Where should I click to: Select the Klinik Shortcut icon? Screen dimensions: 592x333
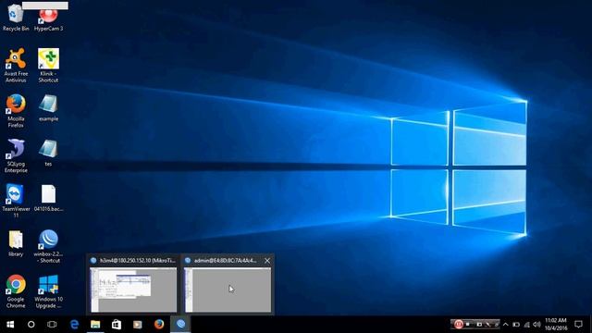(48, 65)
